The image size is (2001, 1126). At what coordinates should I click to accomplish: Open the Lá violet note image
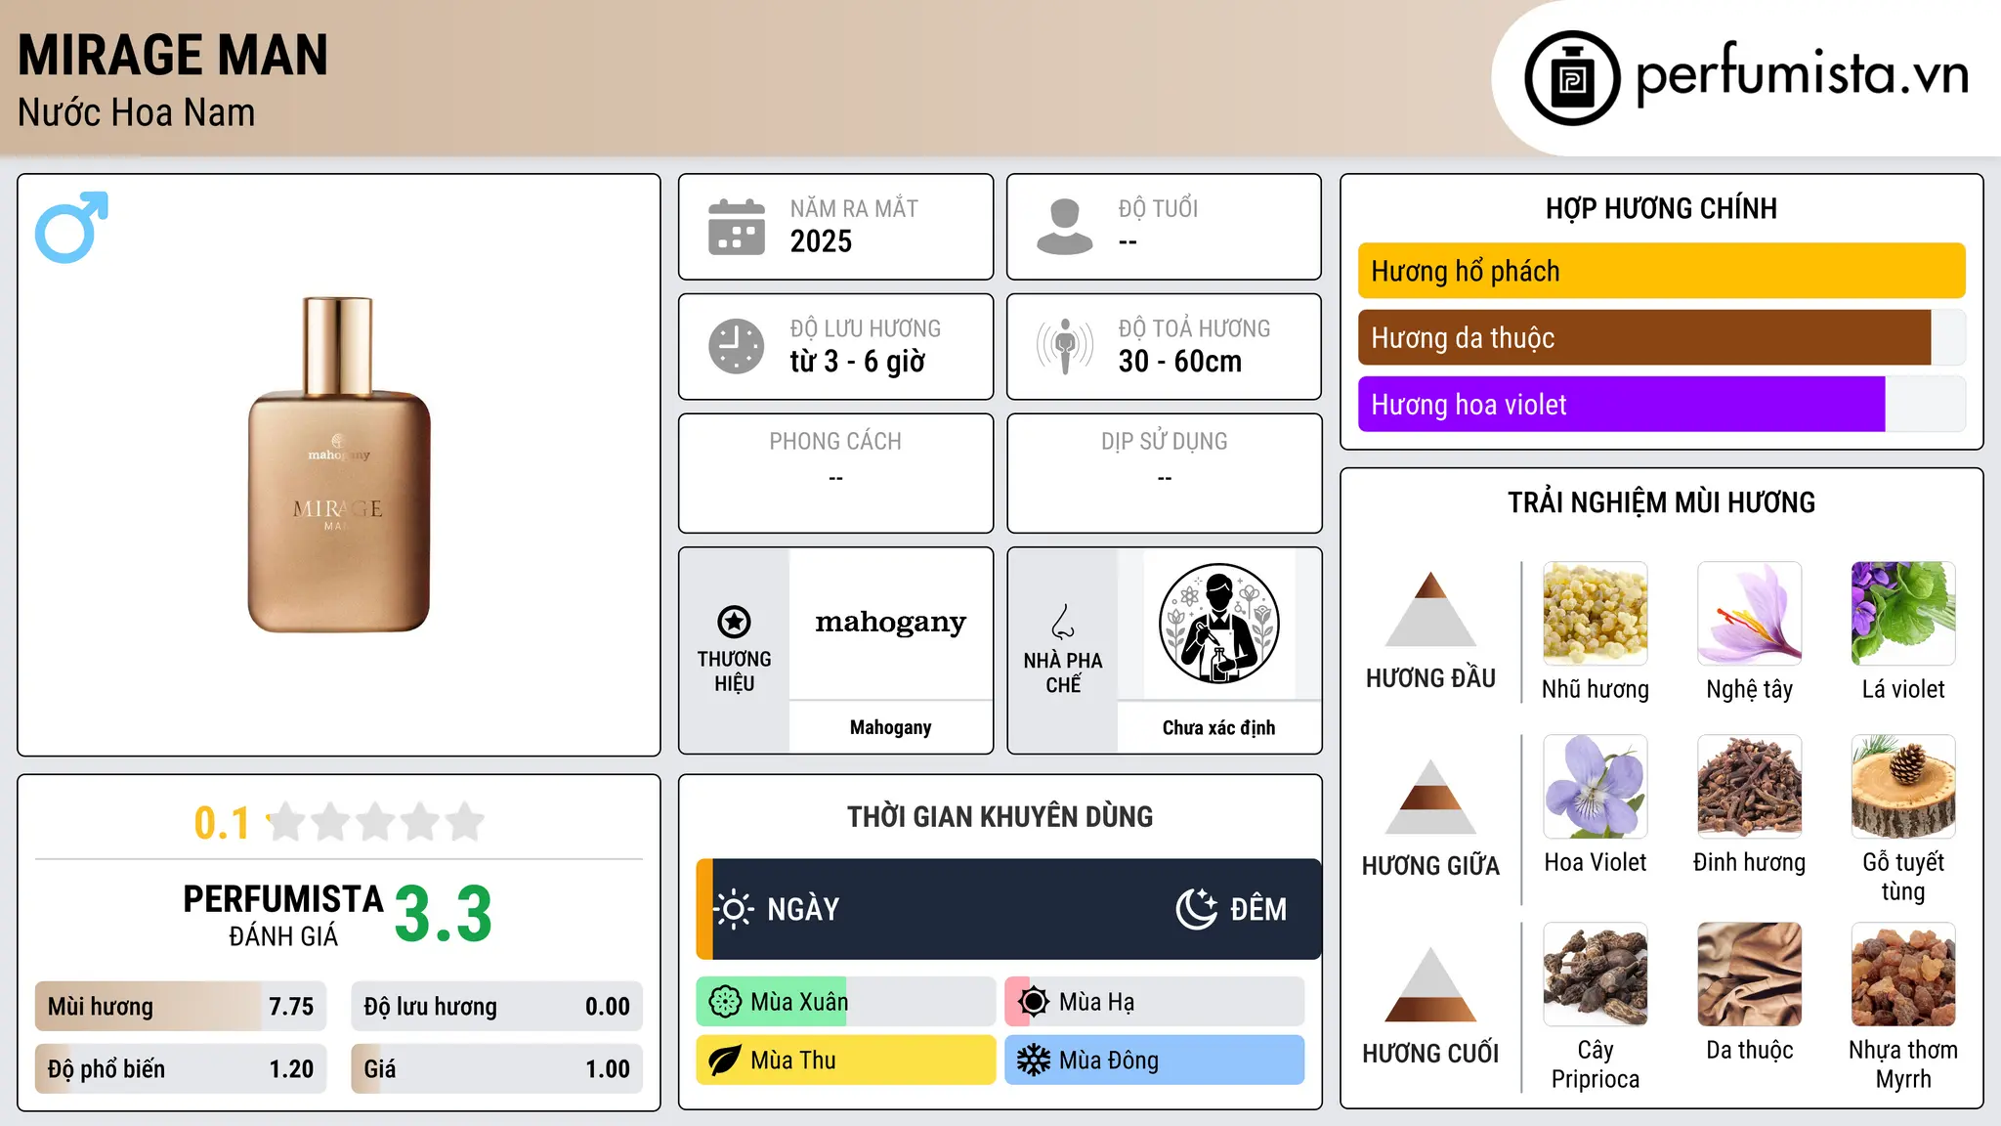pyautogui.click(x=1903, y=614)
